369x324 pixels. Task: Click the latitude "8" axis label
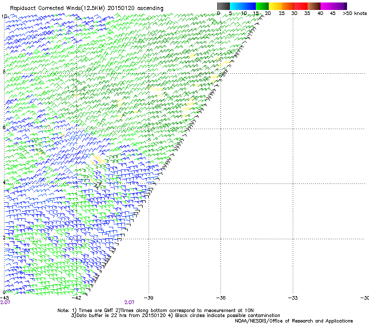tap(4, 72)
